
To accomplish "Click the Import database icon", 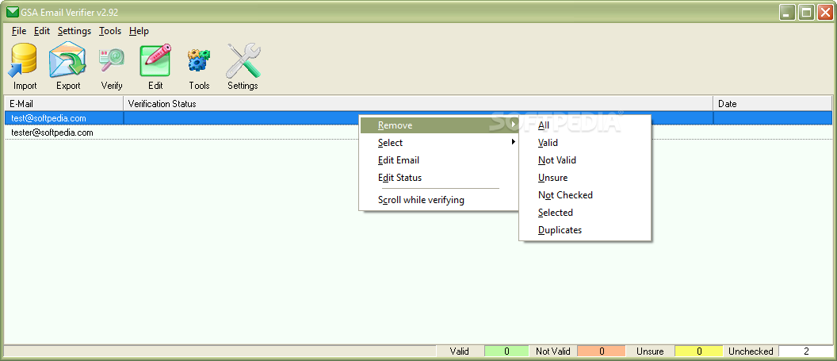I will pyautogui.click(x=25, y=61).
